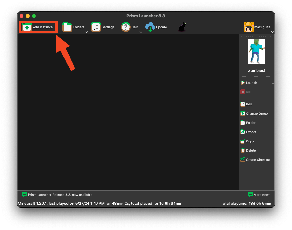Click the Add Instance icon
The width and height of the screenshot is (292, 230).
coord(27,27)
